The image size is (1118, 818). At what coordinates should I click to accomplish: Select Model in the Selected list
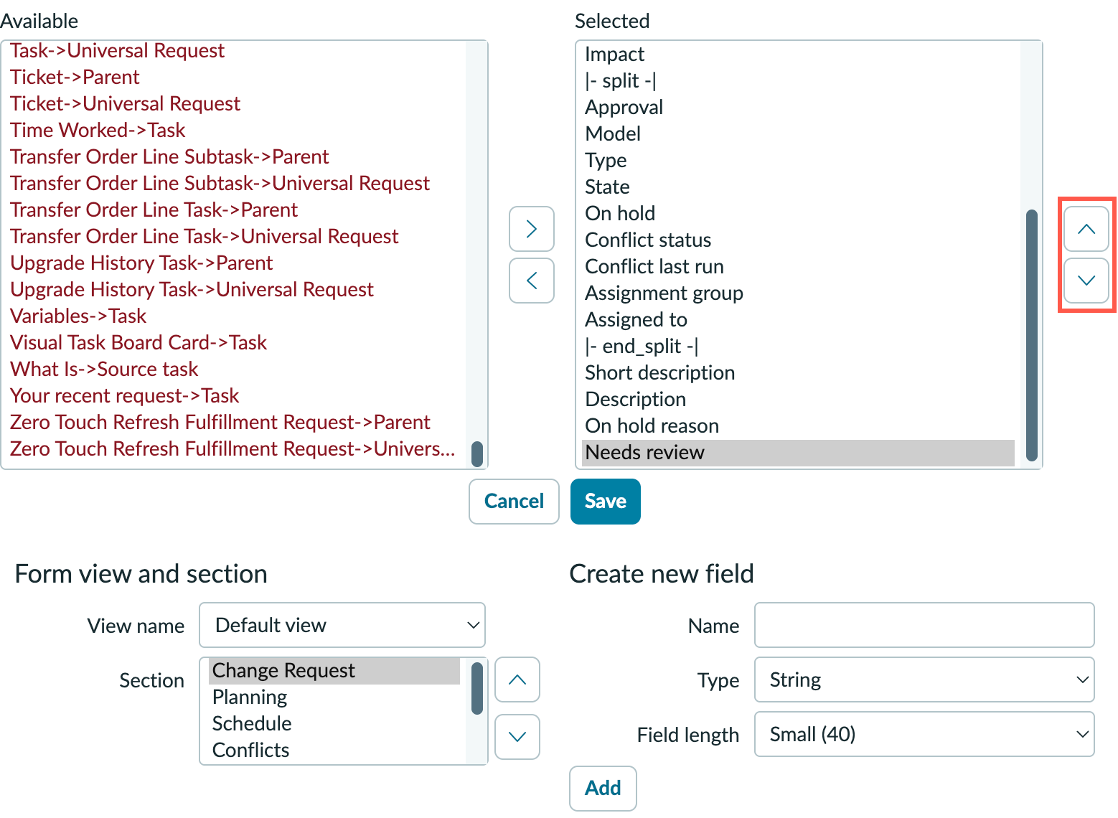tap(798, 134)
